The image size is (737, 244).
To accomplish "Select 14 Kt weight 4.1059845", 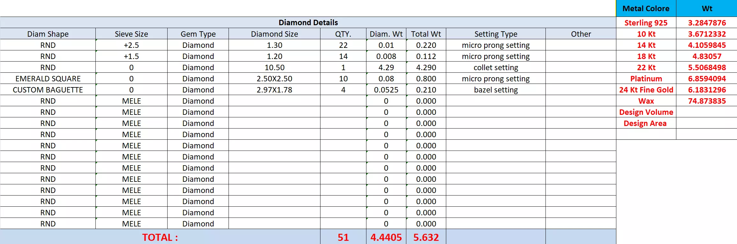I will pos(707,45).
